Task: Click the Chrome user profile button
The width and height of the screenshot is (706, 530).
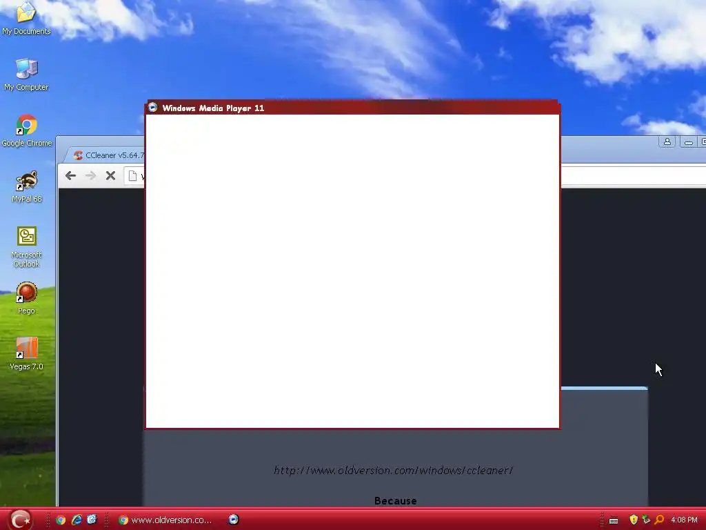Action: pyautogui.click(x=667, y=142)
